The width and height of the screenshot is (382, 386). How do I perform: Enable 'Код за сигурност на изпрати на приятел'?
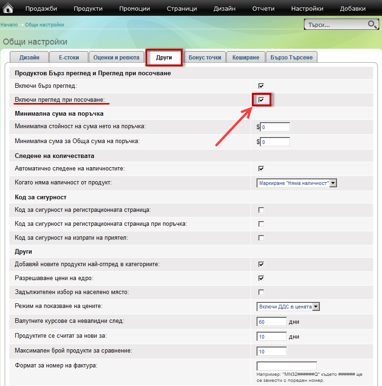pyautogui.click(x=261, y=238)
